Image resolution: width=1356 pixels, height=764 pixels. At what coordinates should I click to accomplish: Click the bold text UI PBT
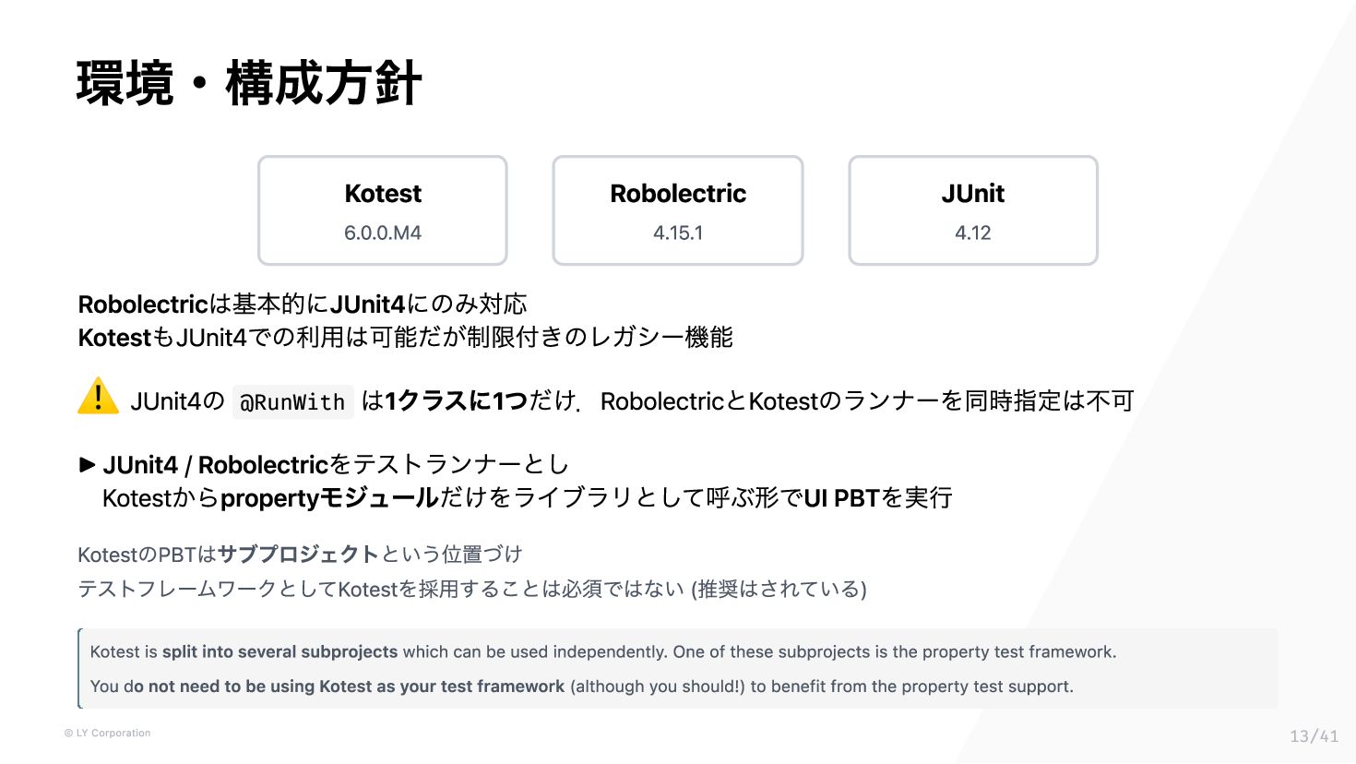pyautogui.click(x=841, y=498)
